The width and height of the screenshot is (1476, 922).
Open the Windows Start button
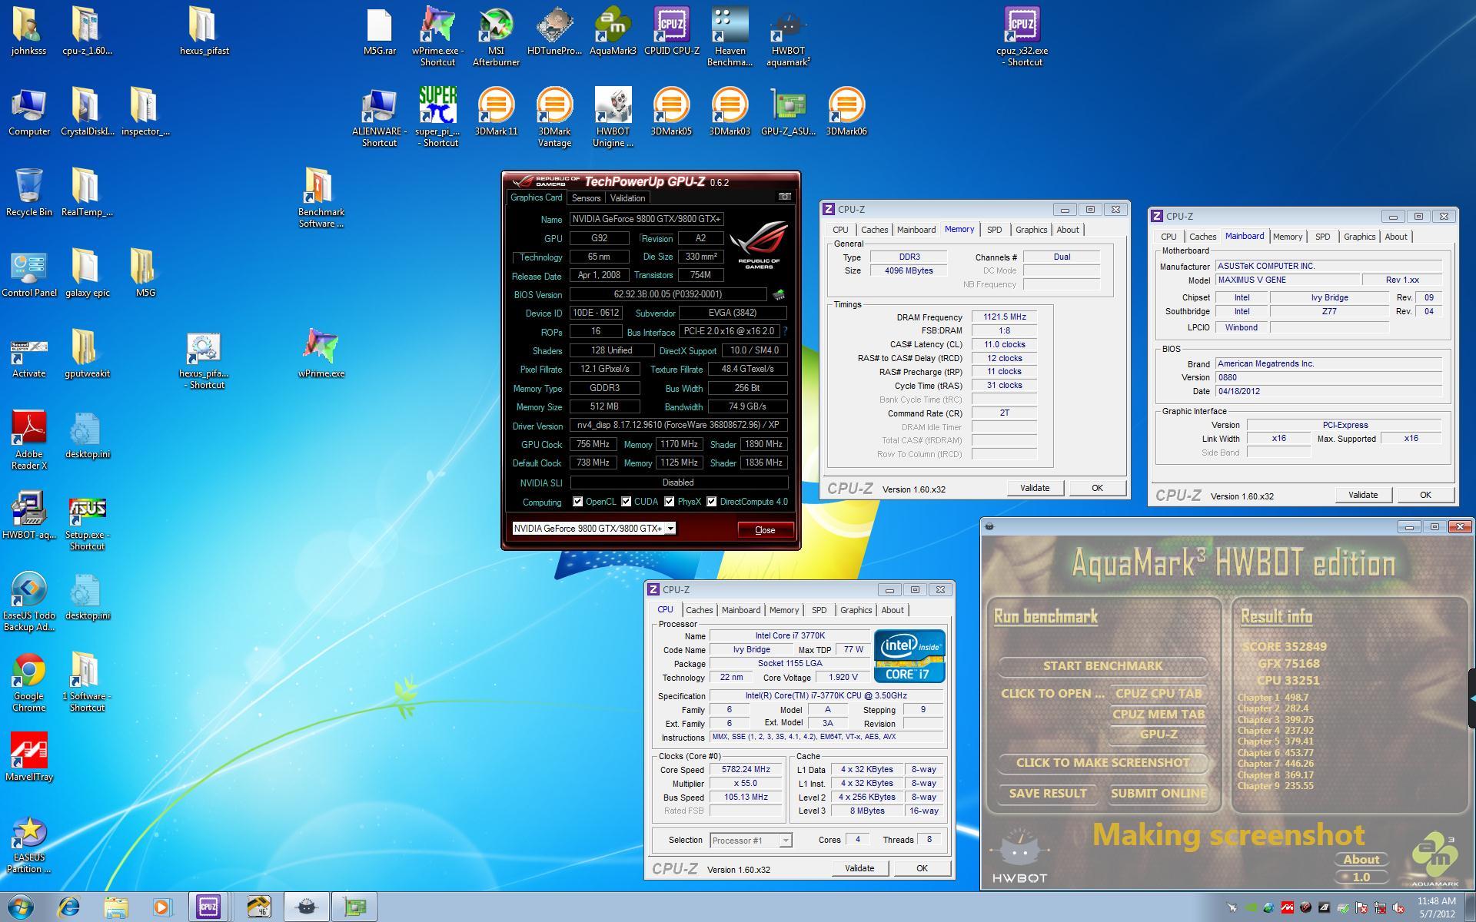click(21, 907)
